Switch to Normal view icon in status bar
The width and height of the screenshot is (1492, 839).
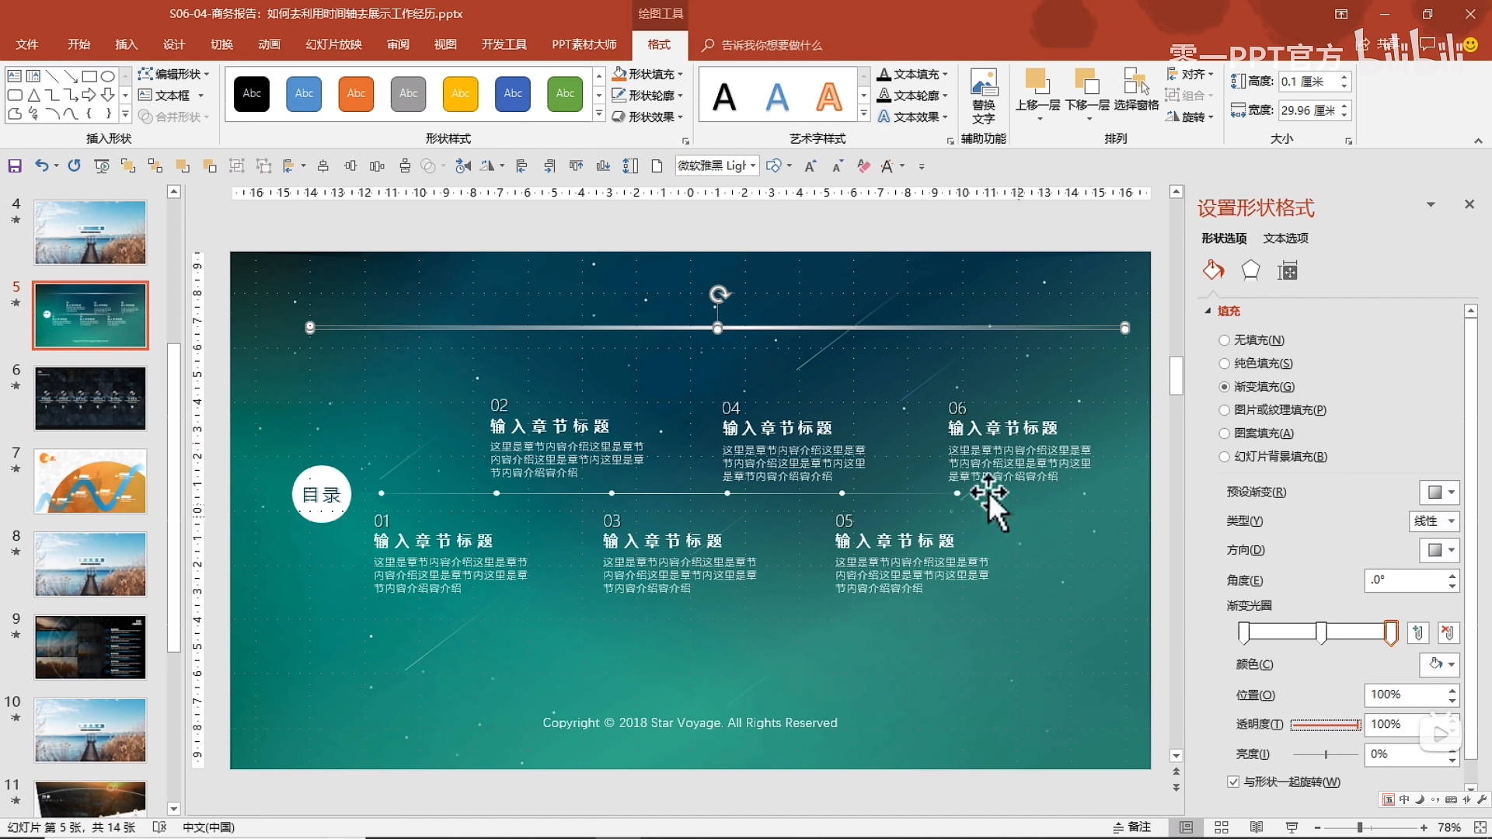coord(1186,827)
